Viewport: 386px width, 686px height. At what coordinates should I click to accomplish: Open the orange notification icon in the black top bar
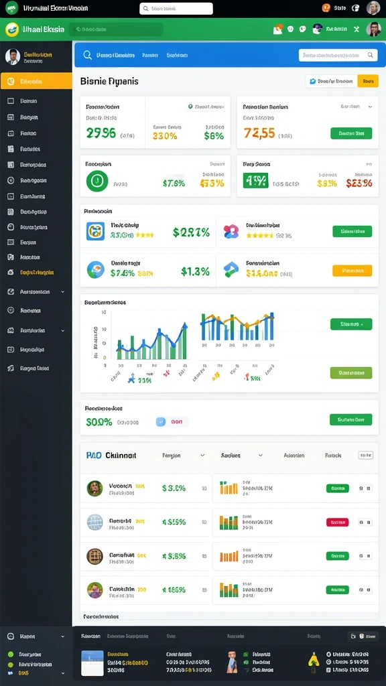(x=326, y=8)
